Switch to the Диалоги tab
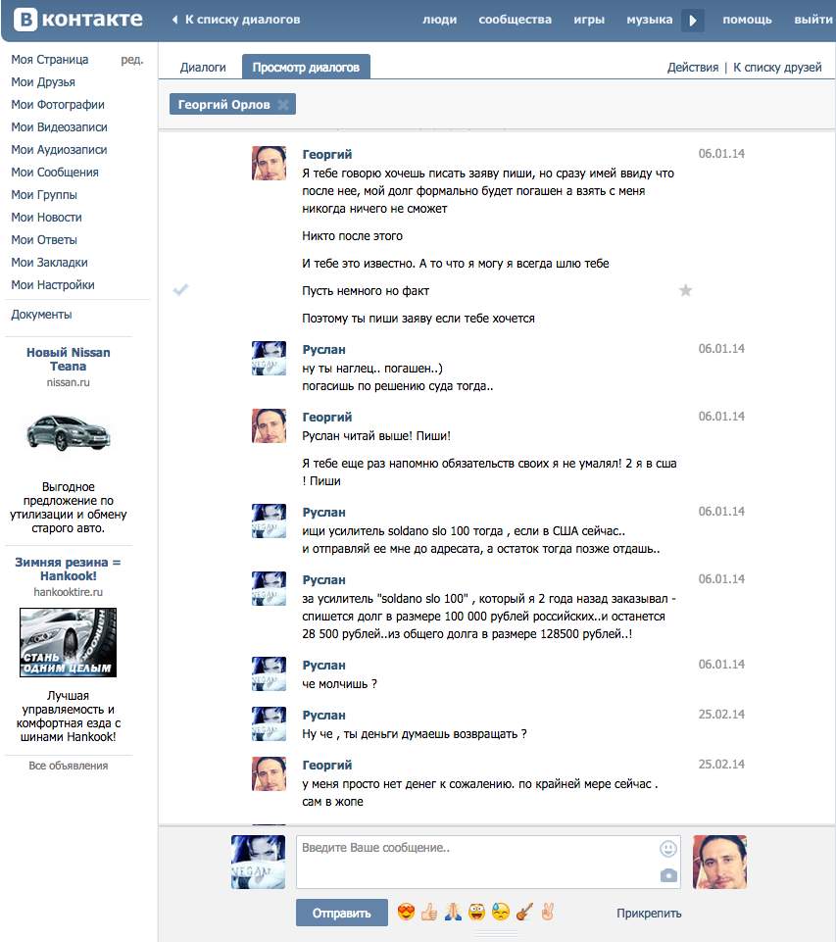 [x=203, y=68]
